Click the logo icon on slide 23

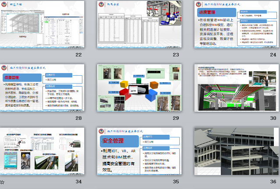click(x=102, y=3)
